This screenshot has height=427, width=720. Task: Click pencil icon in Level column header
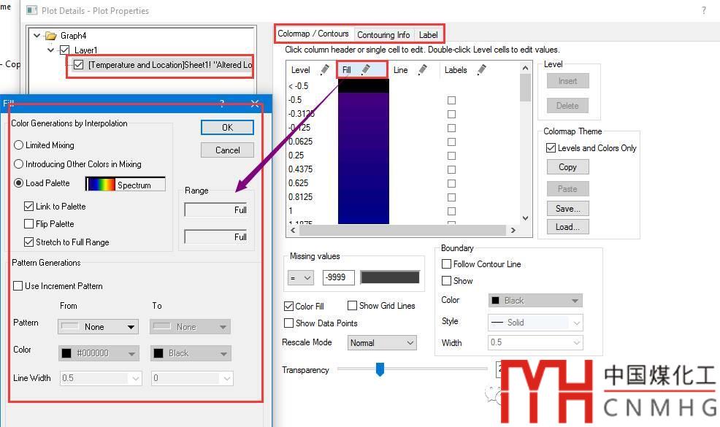[324, 70]
